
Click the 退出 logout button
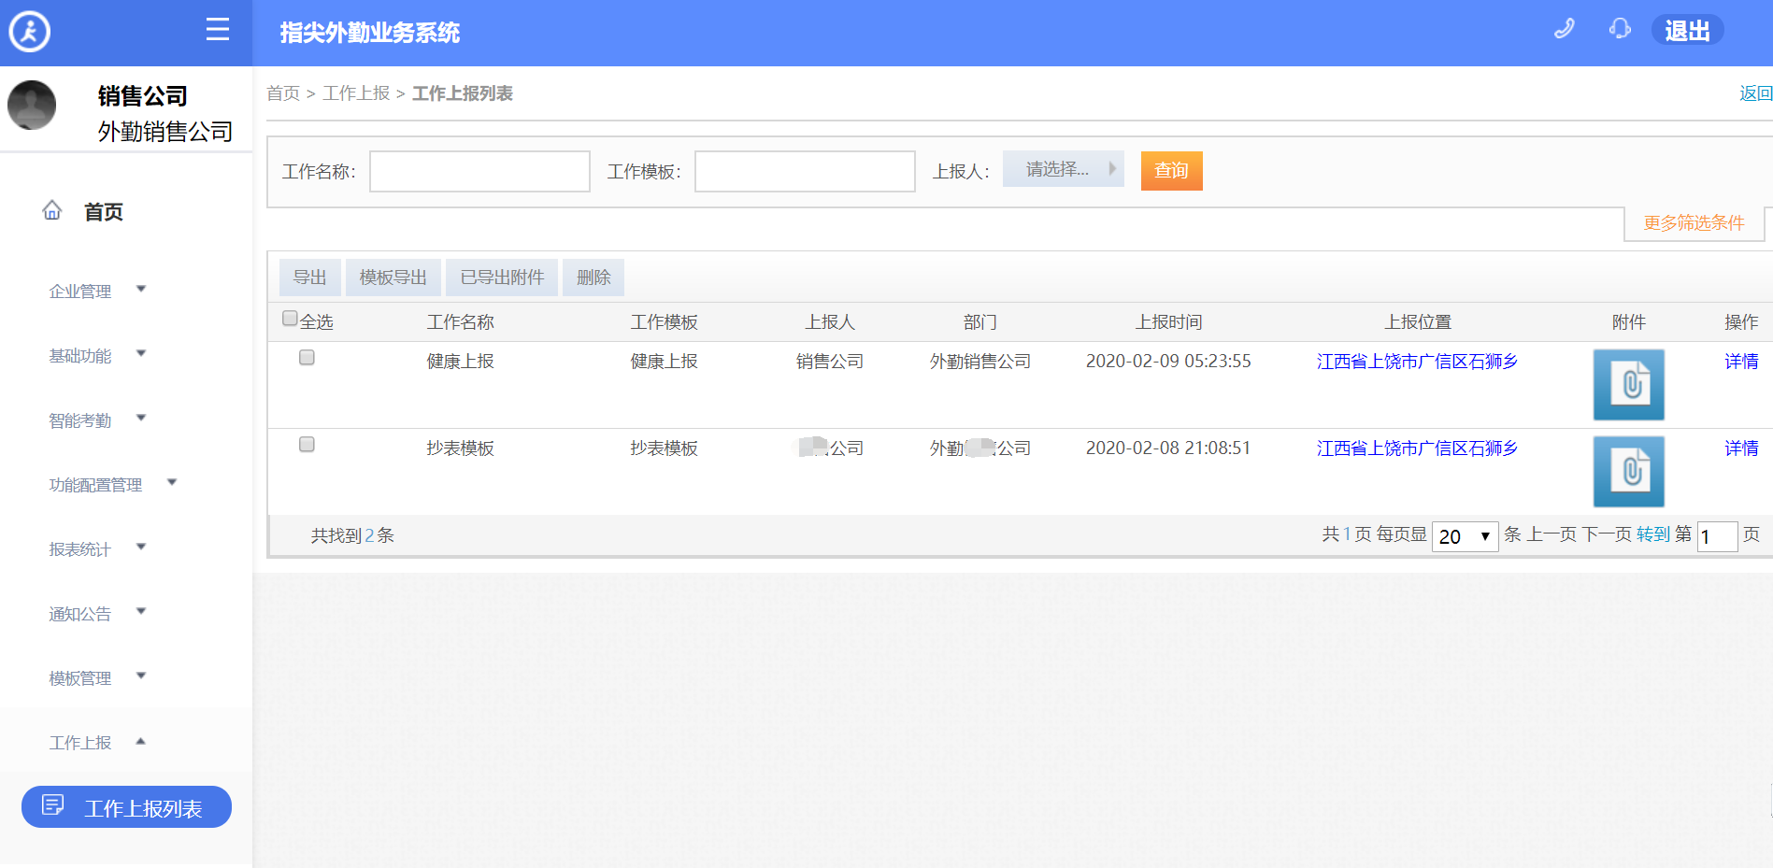(1686, 31)
